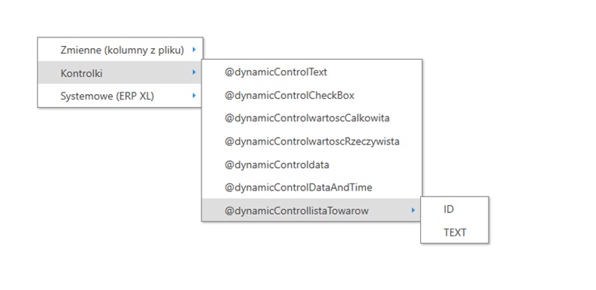Open the @dynamicControllistaTowarow submenu

click(x=311, y=210)
